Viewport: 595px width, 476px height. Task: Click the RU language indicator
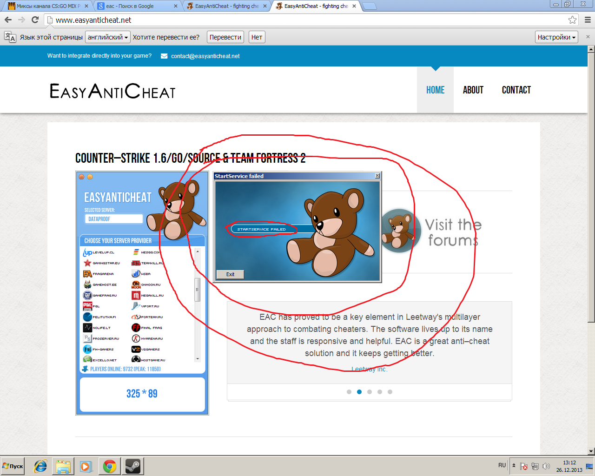(x=502, y=465)
